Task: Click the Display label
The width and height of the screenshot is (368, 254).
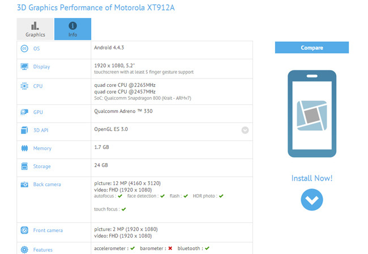Action: [41, 67]
